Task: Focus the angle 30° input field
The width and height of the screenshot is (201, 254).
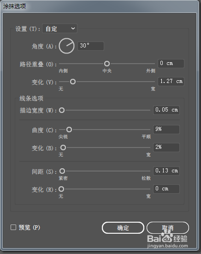Action: click(91, 46)
